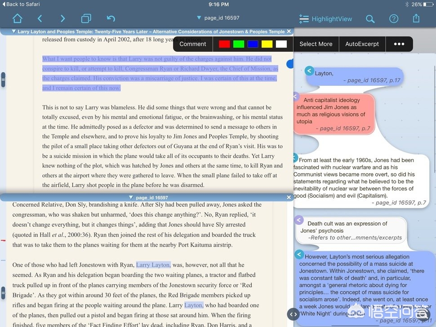436x327 pixels.
Task: Choose AutoExcerpt in the selection menu
Action: tap(362, 44)
